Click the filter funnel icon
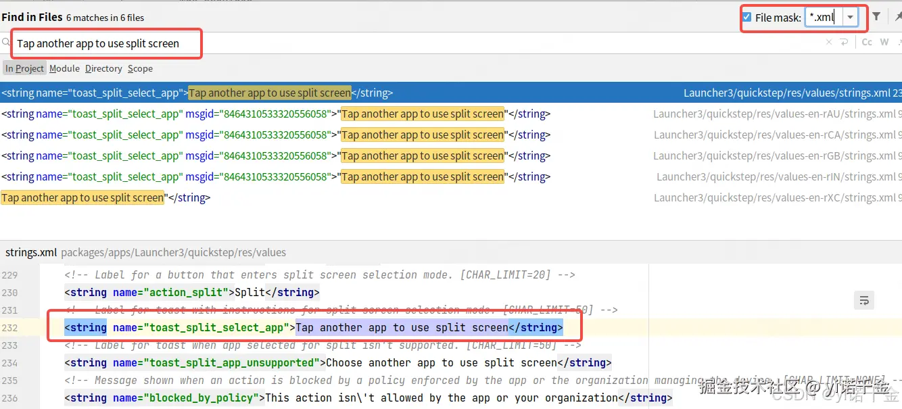The image size is (902, 409). tap(876, 17)
